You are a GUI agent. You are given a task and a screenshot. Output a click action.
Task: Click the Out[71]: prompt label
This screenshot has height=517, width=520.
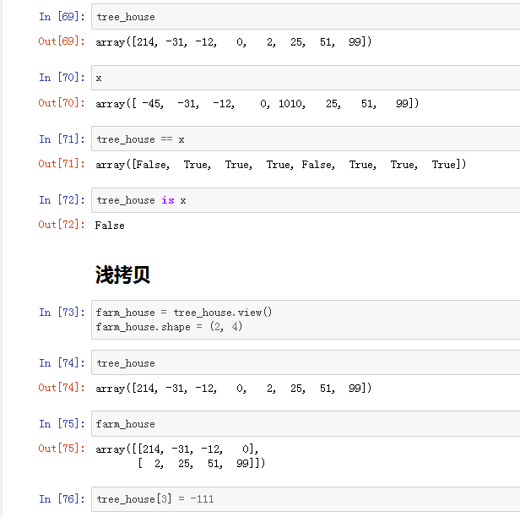pos(62,164)
